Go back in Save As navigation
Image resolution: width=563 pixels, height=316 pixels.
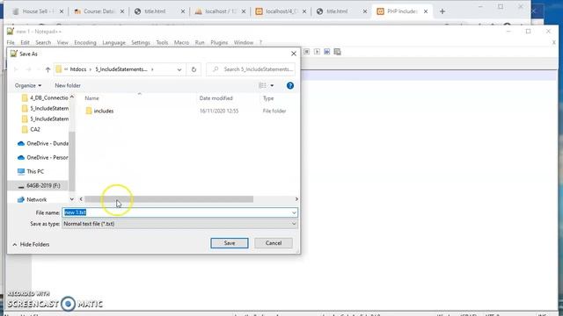(x=16, y=69)
